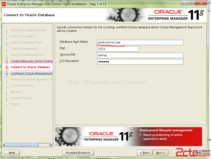Click the Oracle installer title bar icon
The height and width of the screenshot is (159, 211).
(x=4, y=4)
